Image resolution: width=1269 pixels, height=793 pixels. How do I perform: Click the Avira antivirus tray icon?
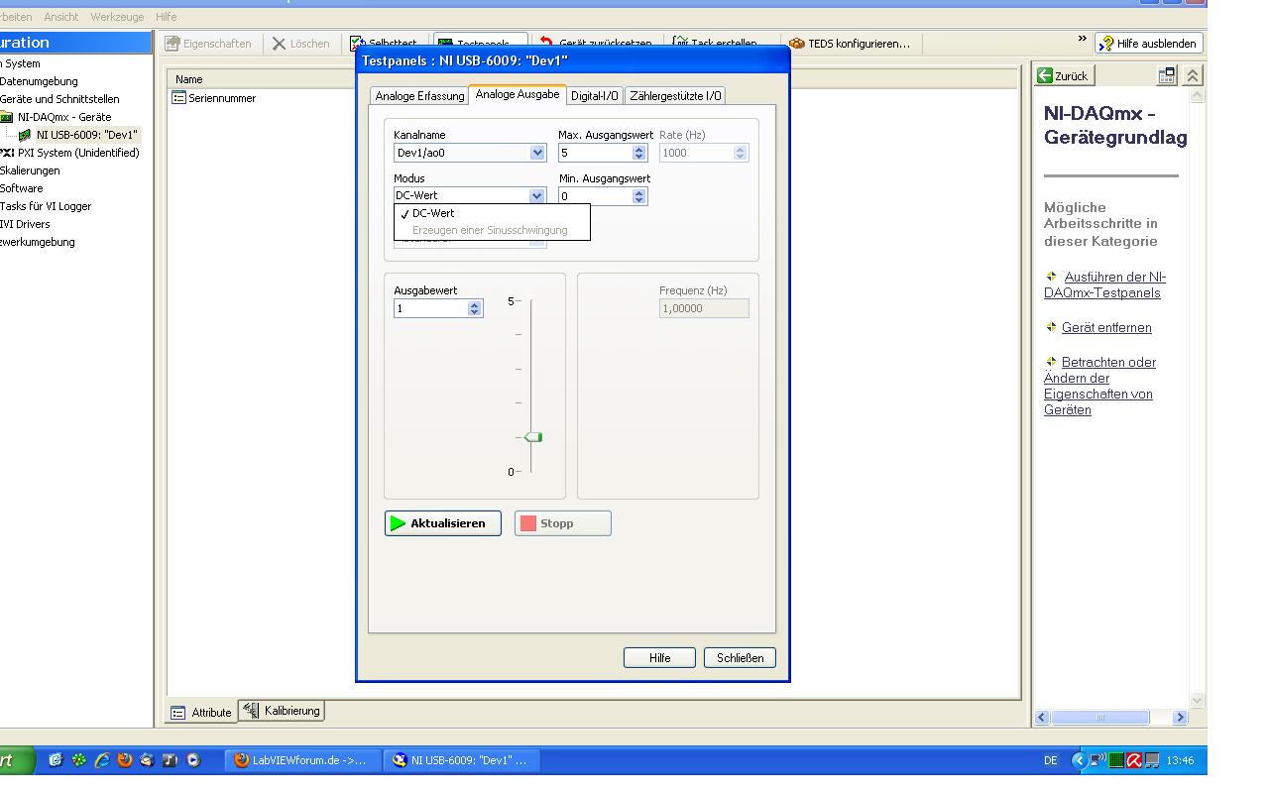point(1134,760)
